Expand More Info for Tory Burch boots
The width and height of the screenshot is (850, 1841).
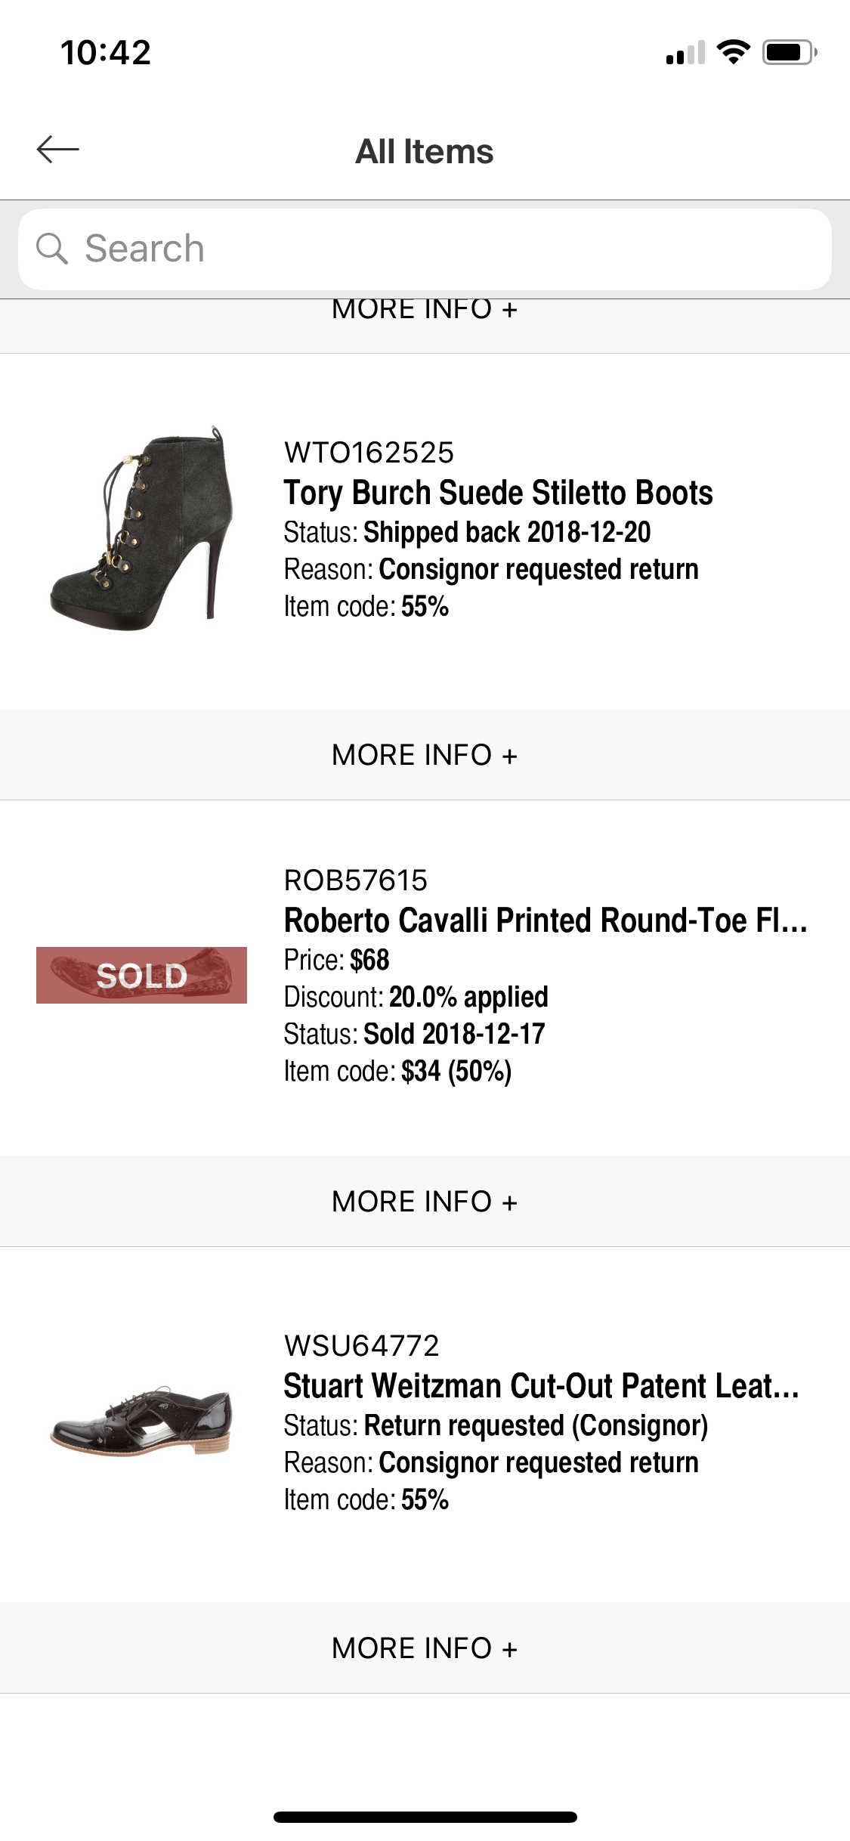425,754
